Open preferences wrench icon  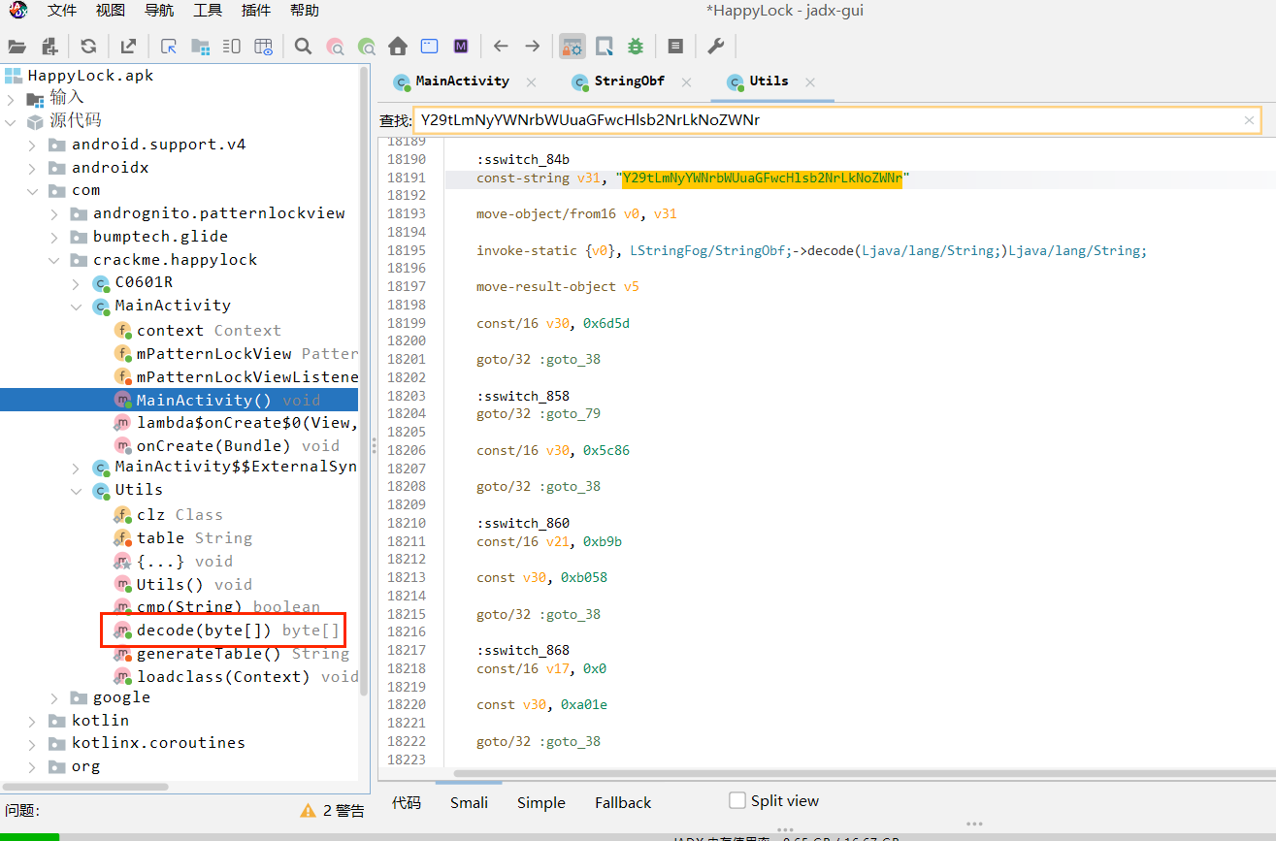point(715,46)
